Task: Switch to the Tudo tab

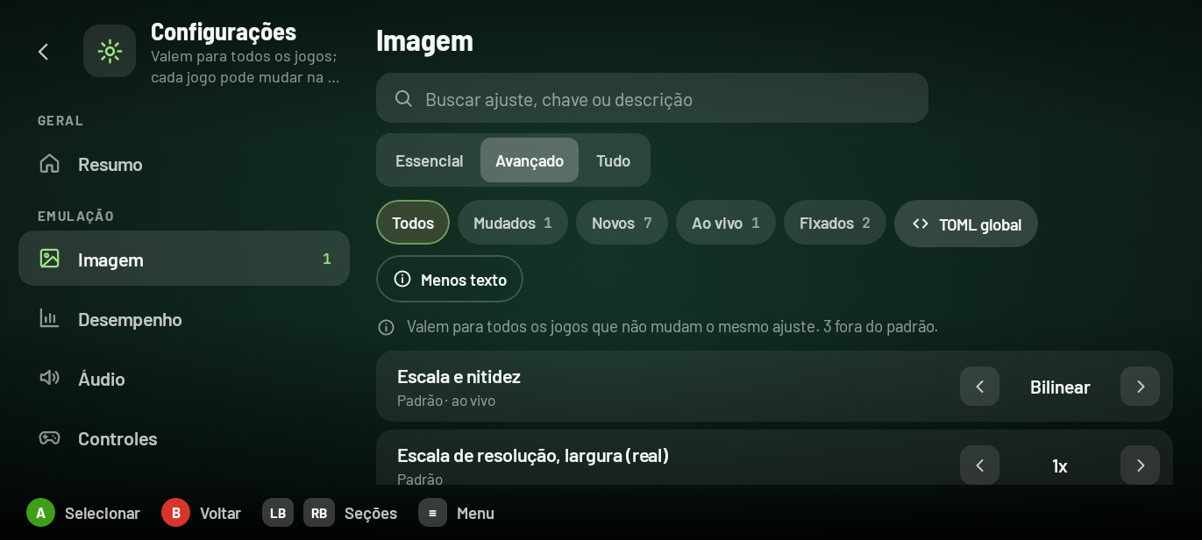Action: (x=614, y=160)
